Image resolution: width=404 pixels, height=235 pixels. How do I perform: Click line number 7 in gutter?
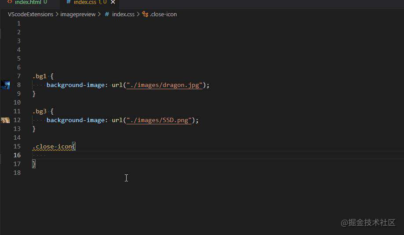tap(19, 76)
